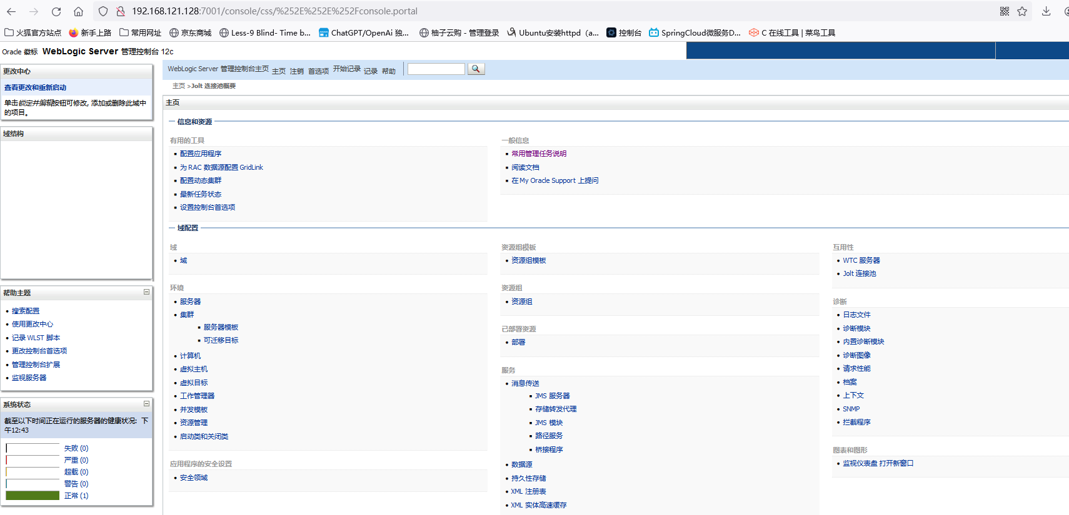1069x515 pixels.
Task: Open the JMS 服务器 link
Action: coord(552,396)
